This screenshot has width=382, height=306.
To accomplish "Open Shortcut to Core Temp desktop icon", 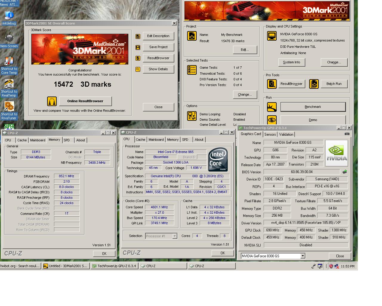I will coord(9,65).
